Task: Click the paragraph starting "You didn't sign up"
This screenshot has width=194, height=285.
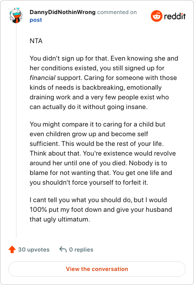Action: pyautogui.click(x=104, y=82)
